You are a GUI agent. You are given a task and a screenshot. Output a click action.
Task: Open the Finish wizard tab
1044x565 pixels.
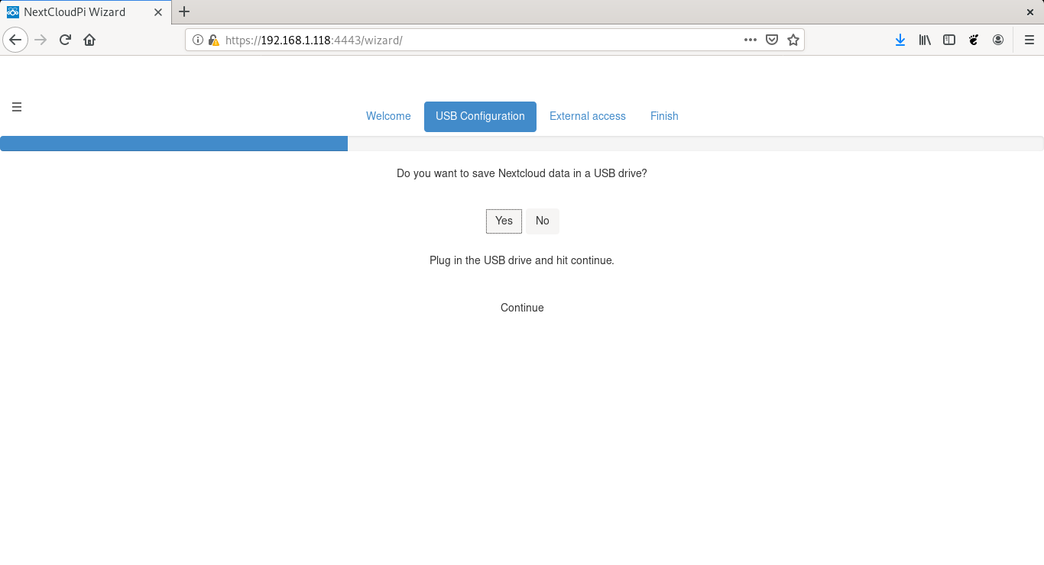(664, 116)
